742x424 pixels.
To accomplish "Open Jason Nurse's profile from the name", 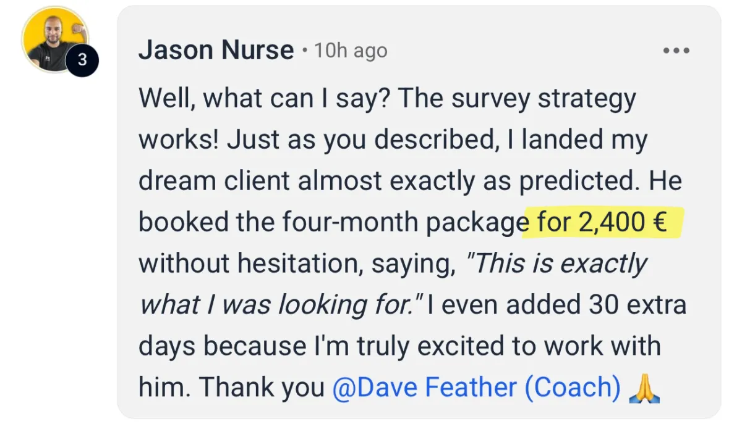I will coord(216,50).
